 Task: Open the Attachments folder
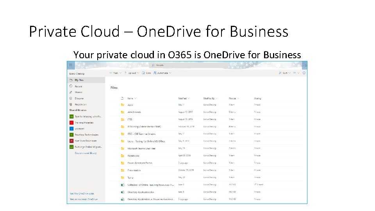click(134, 112)
